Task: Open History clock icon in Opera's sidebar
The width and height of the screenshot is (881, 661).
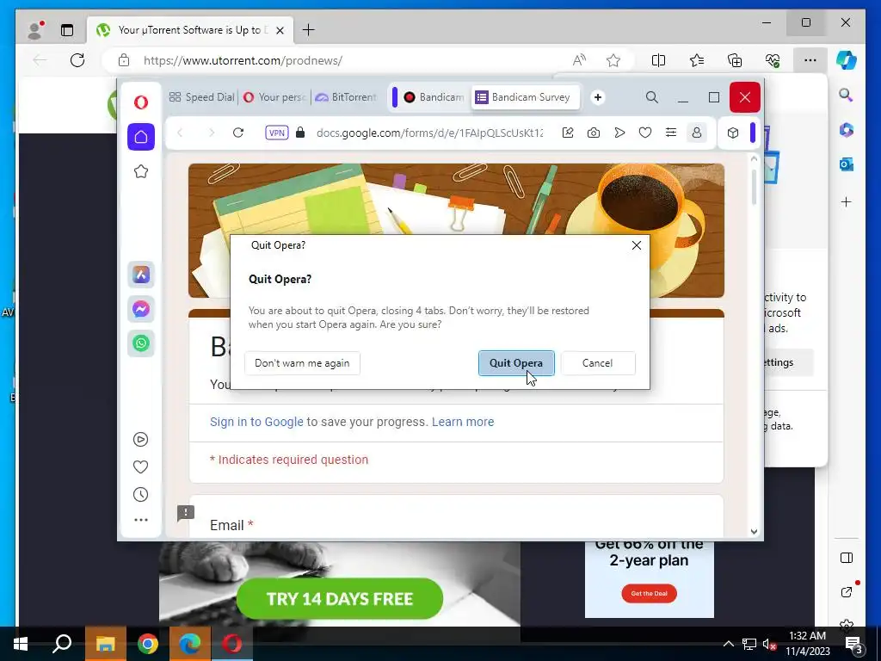Action: pos(141,495)
